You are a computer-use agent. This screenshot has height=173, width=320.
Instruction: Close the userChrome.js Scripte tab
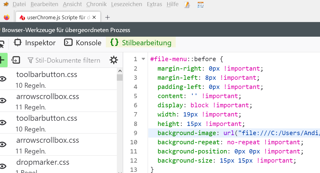point(94,17)
